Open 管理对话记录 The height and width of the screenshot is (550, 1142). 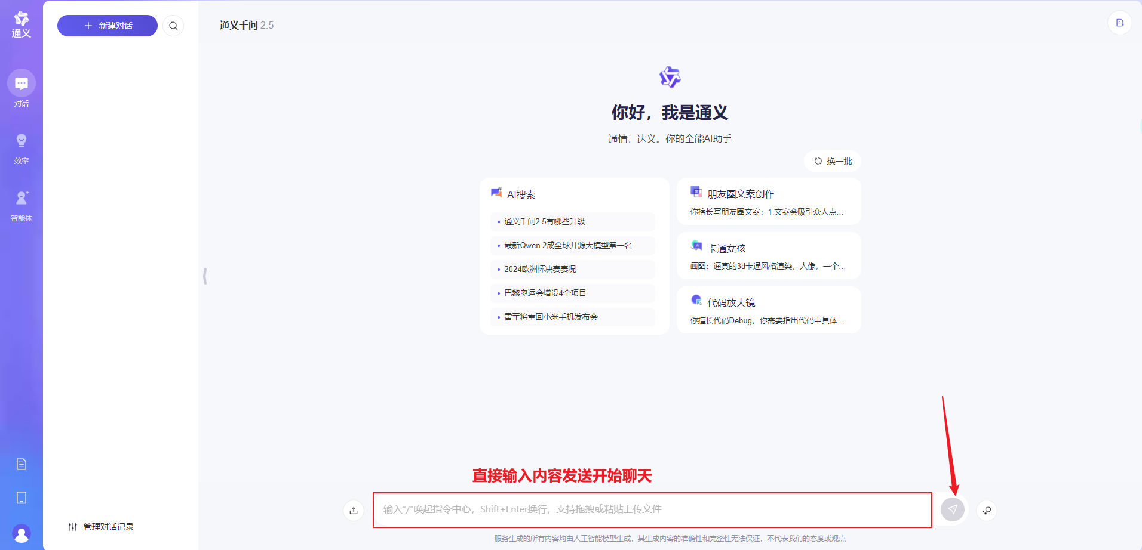(x=100, y=527)
